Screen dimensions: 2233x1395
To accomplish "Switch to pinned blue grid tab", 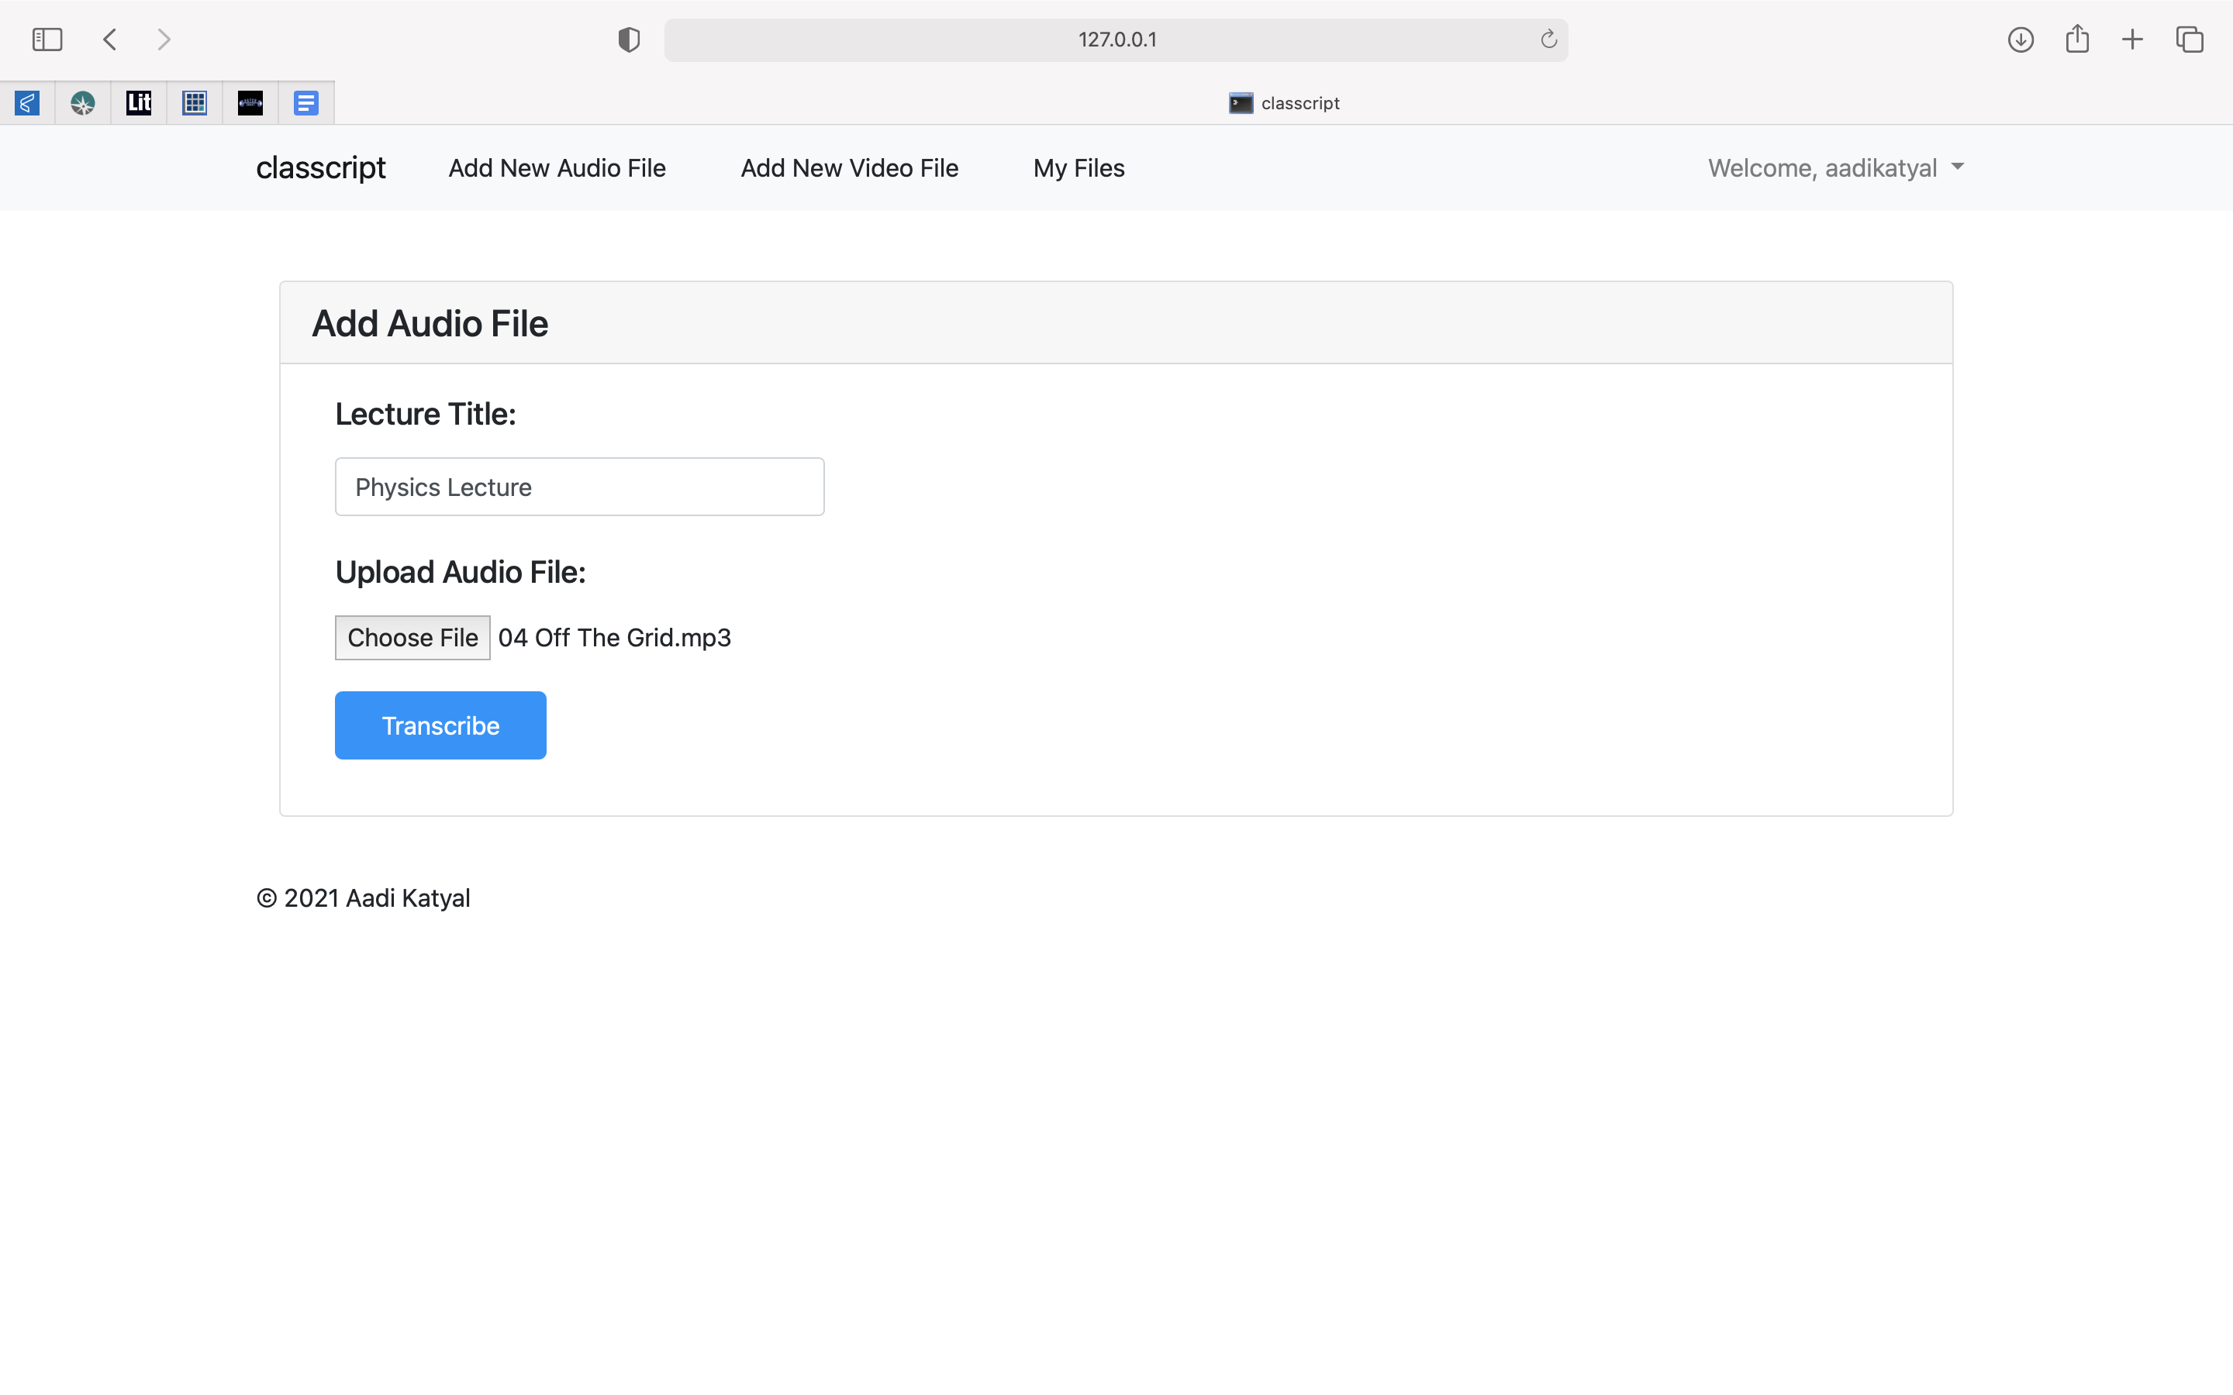I will pos(195,102).
